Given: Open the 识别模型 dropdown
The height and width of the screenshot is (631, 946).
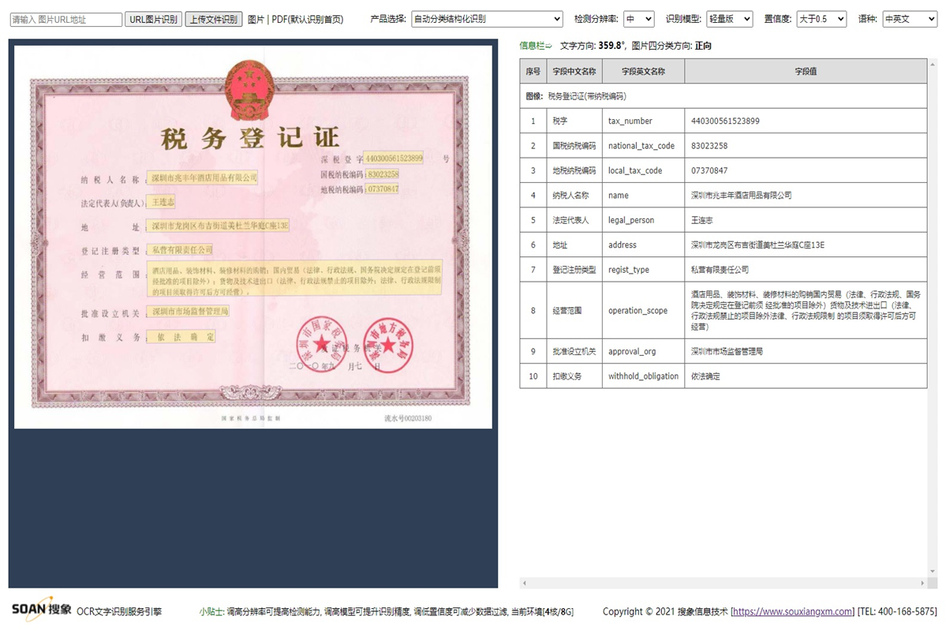Looking at the screenshot, I should coord(727,19).
